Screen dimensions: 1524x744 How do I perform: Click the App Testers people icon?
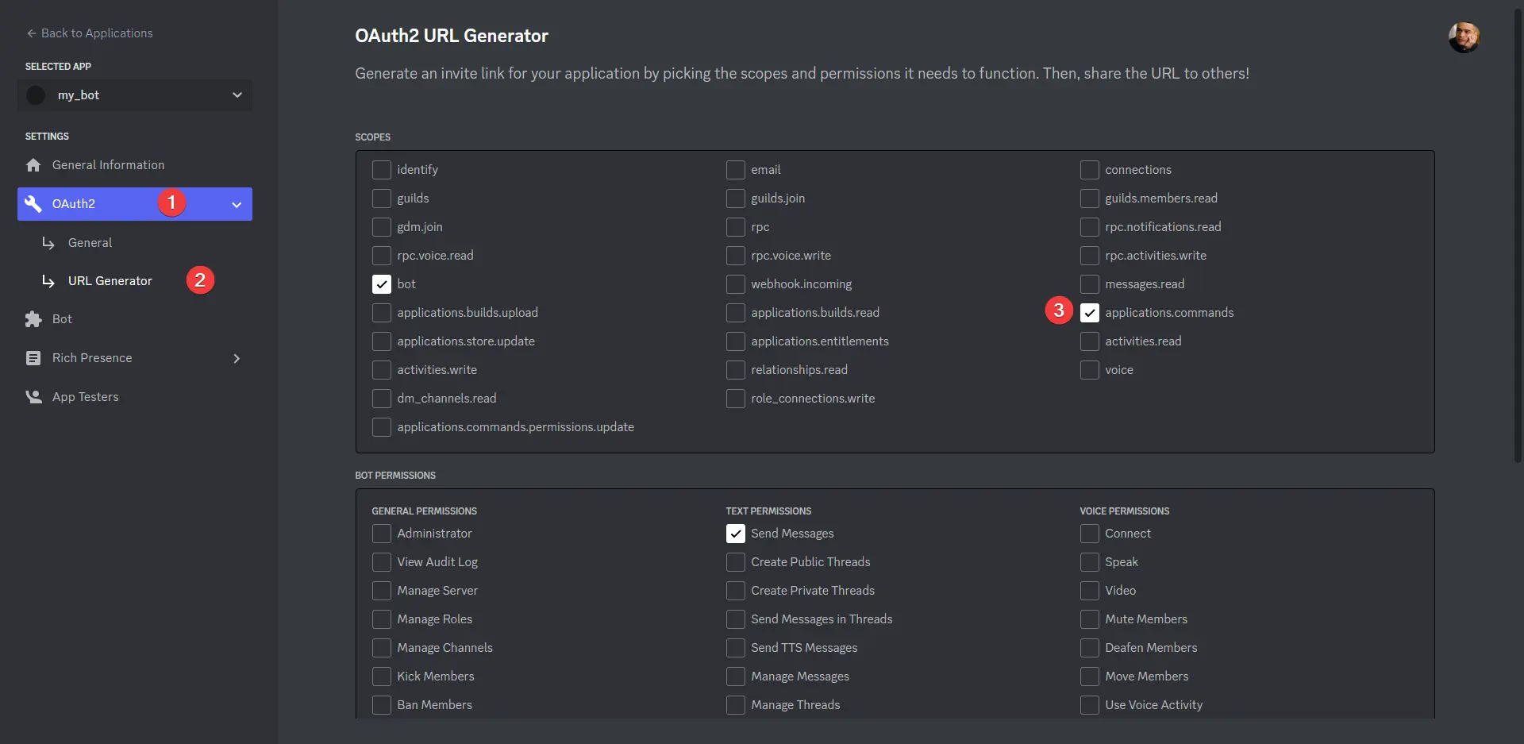(x=33, y=397)
